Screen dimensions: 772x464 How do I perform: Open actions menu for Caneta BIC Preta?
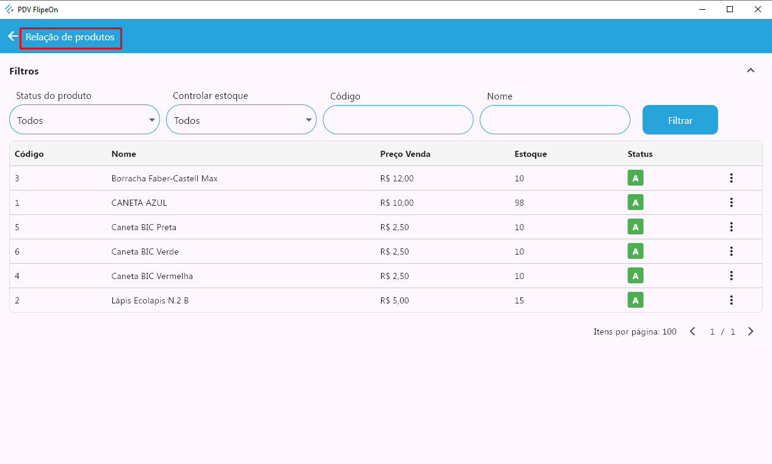pos(731,227)
